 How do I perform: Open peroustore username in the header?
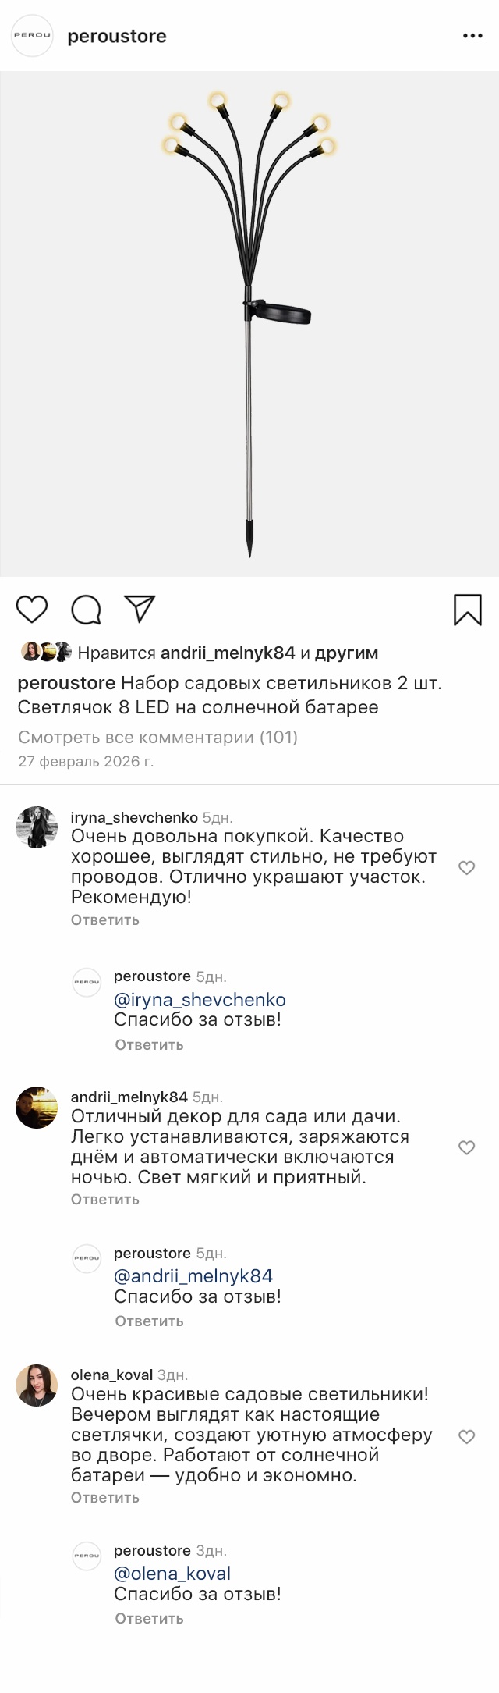(117, 36)
